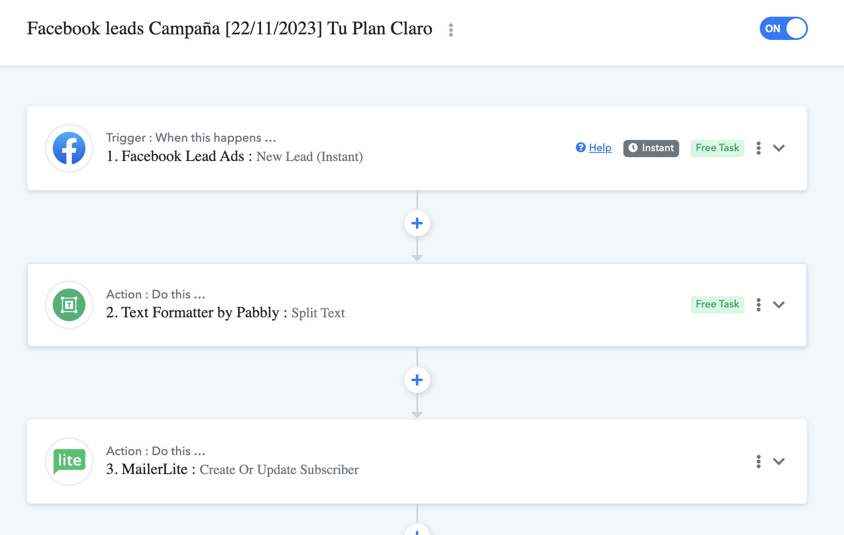Expand the Text Formatter Split Text step
This screenshot has height=535, width=844.
[x=779, y=305]
